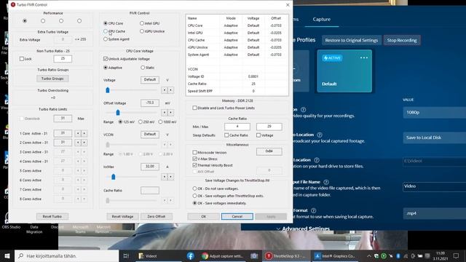Switch to the Chrome Adjust capture settings window
The image size is (466, 262).
223,255
